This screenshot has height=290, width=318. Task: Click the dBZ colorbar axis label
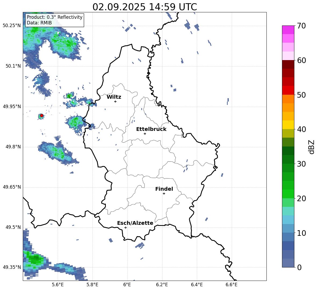(312, 147)
